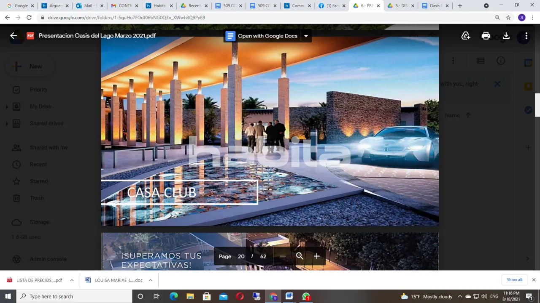540x303 pixels.
Task: Open the tab search dropdown in Chrome
Action: tap(486, 6)
